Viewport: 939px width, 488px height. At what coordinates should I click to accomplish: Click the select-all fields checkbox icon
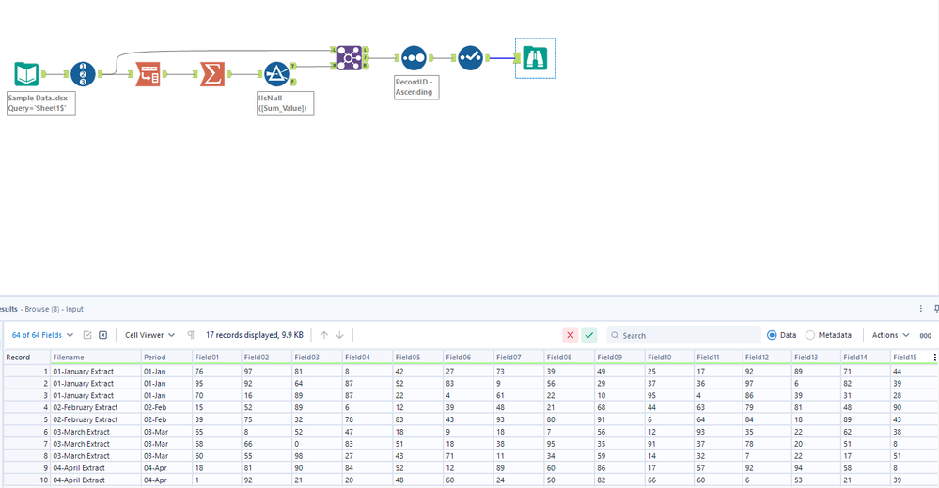pyautogui.click(x=87, y=335)
